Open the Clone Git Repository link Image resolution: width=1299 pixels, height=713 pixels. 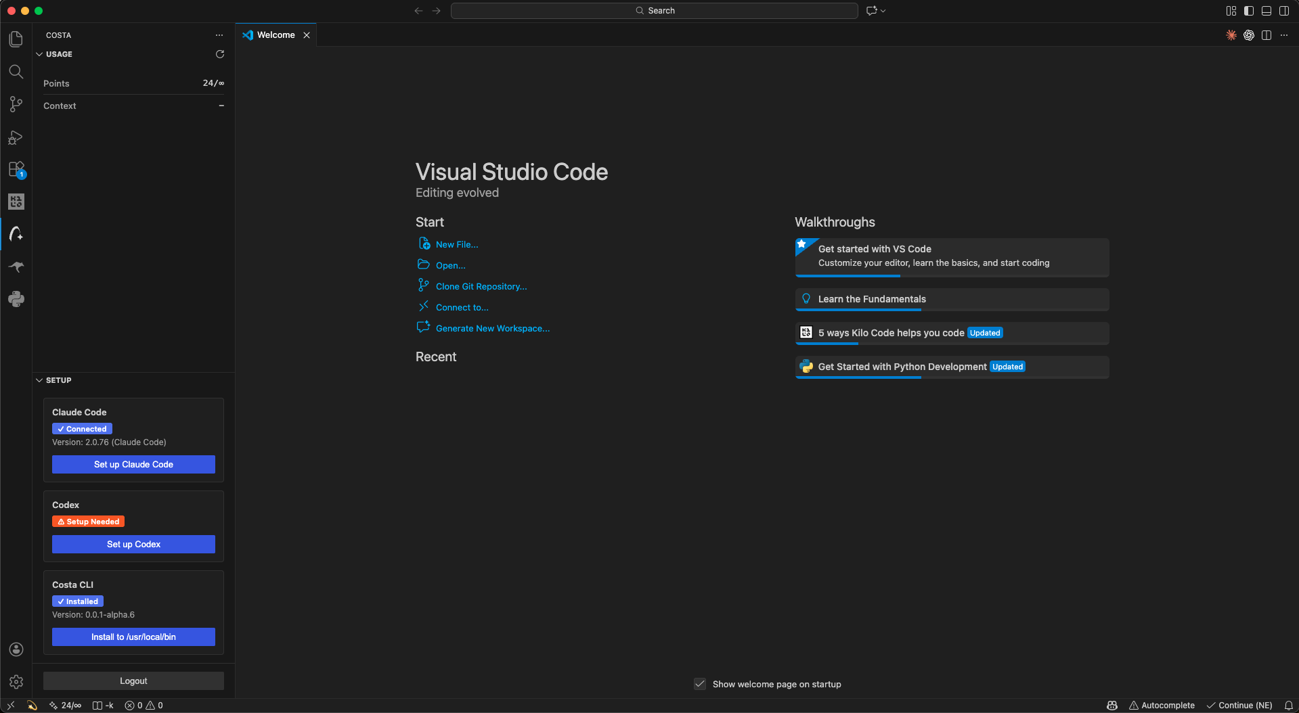(481, 285)
